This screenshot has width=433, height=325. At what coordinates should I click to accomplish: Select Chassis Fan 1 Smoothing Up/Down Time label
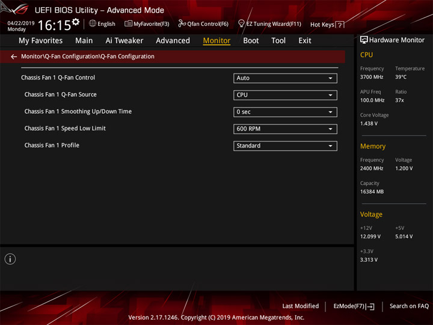point(78,111)
